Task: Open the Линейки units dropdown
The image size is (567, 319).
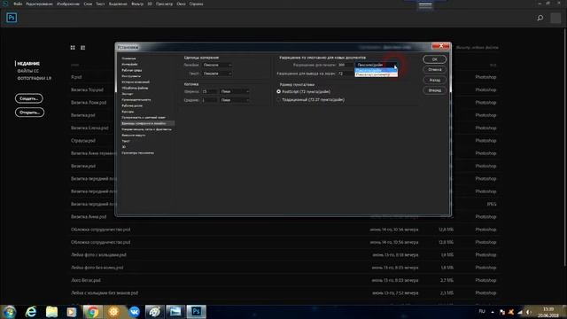Action: tap(217, 65)
